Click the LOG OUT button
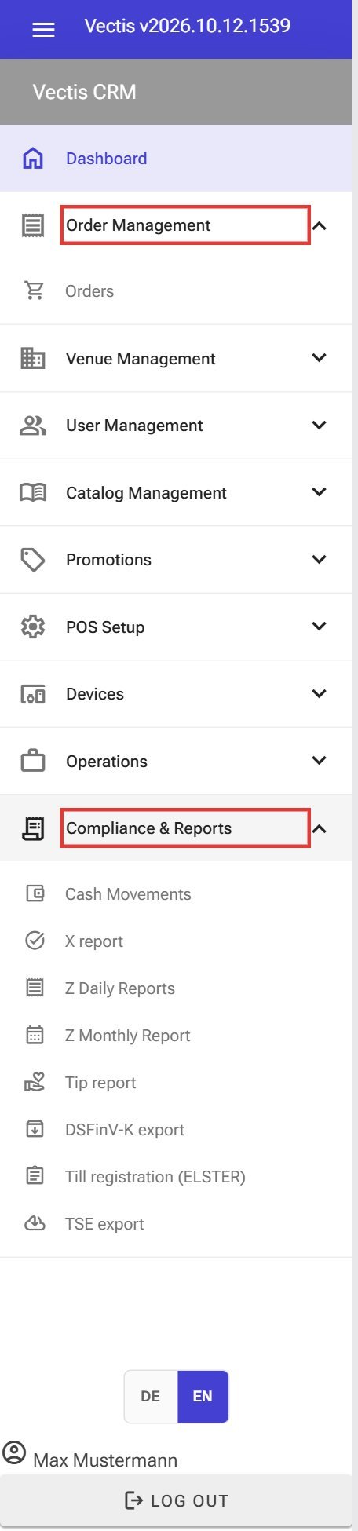Screen dimensions: 358x1531 tap(176, 1500)
